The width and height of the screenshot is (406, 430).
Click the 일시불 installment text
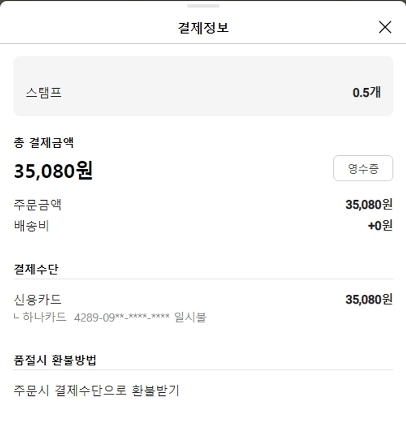(190, 317)
